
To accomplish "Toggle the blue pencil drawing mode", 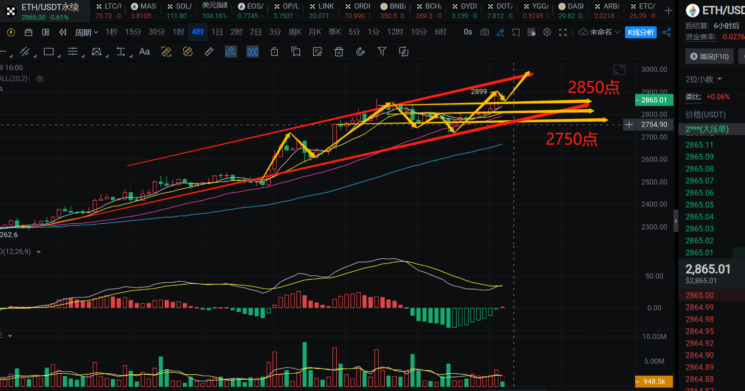I will point(500,32).
